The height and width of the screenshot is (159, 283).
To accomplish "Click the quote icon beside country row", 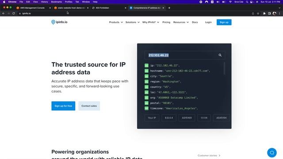I will pyautogui.click(x=146, y=87).
